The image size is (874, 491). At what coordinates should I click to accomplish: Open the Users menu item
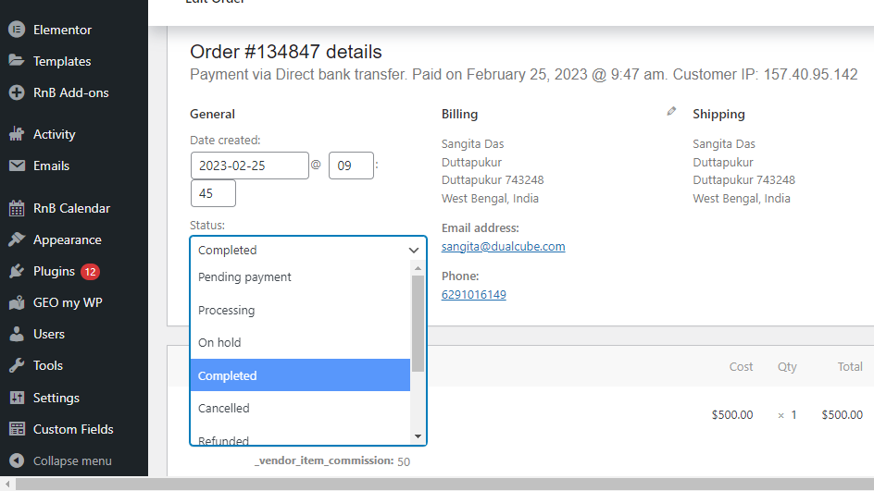(49, 334)
